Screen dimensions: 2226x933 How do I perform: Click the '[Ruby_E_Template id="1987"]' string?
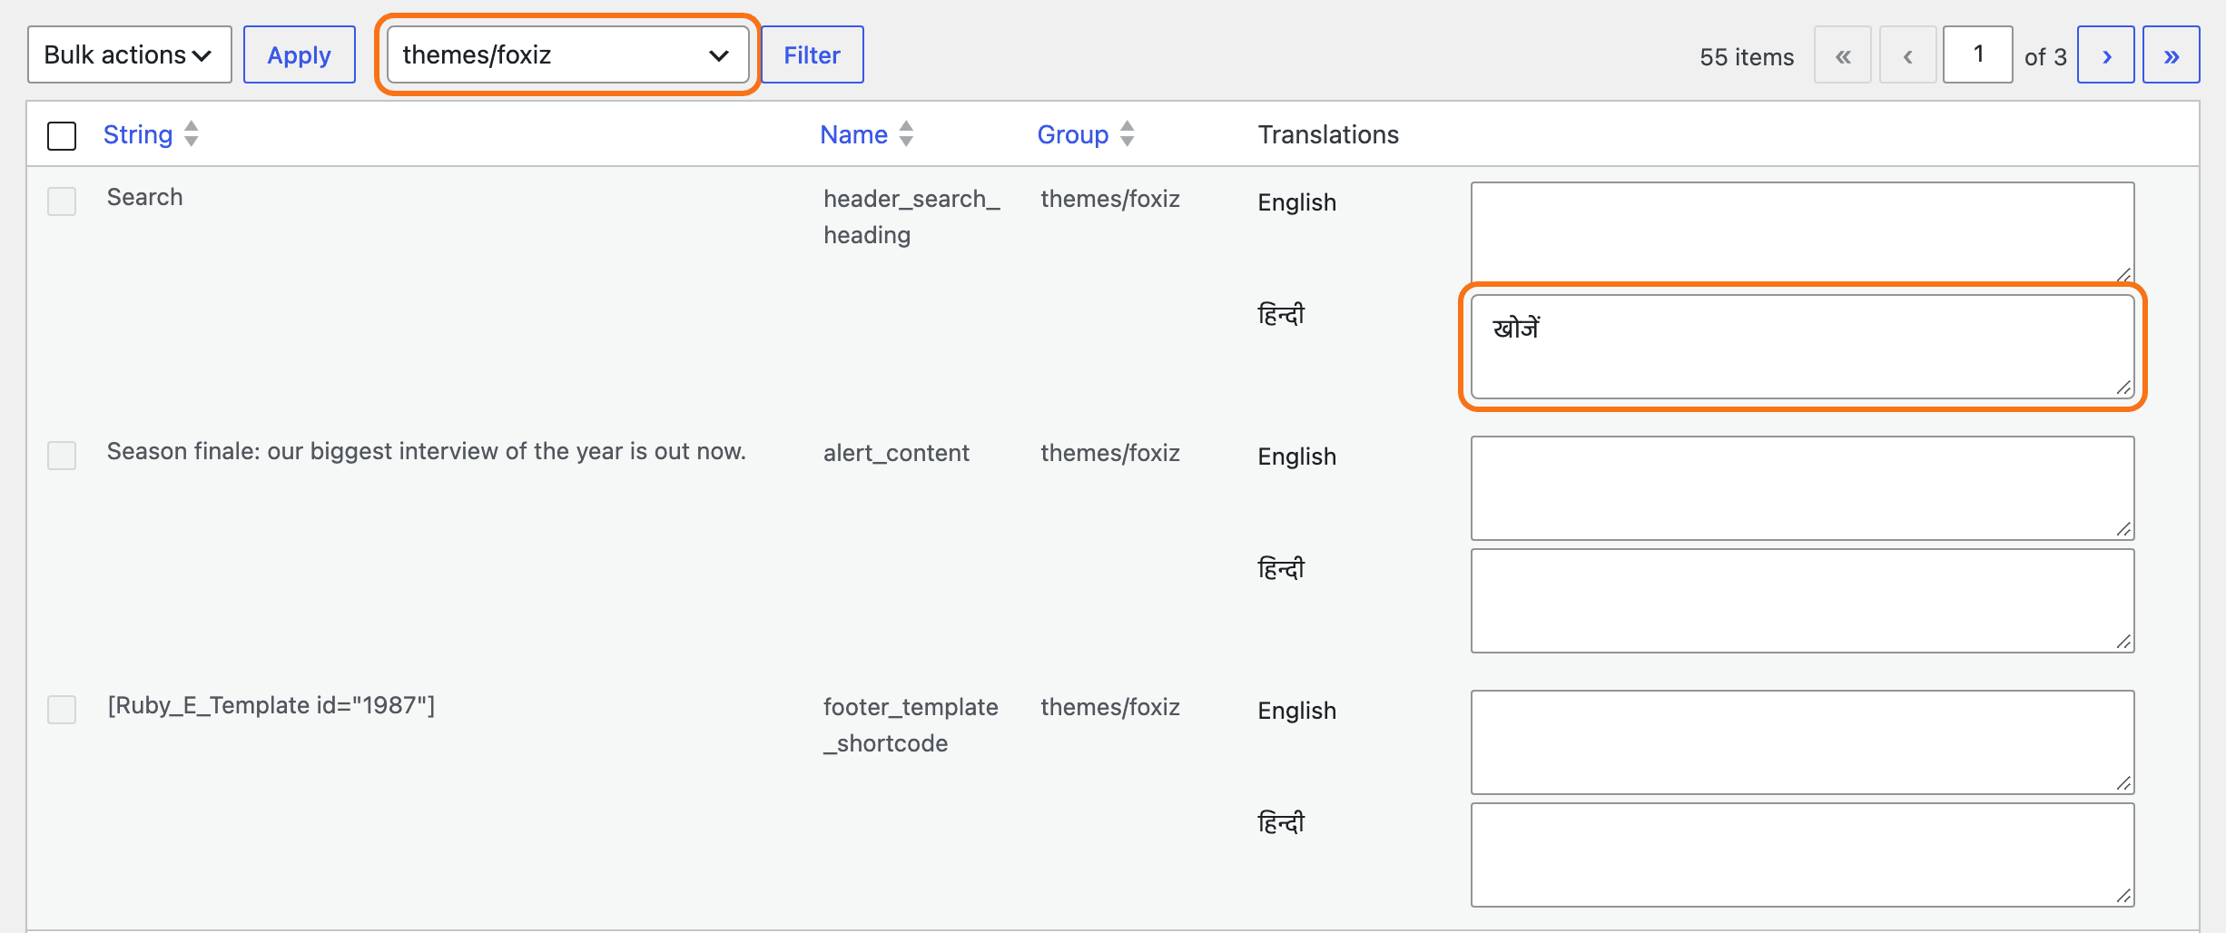coord(271,705)
